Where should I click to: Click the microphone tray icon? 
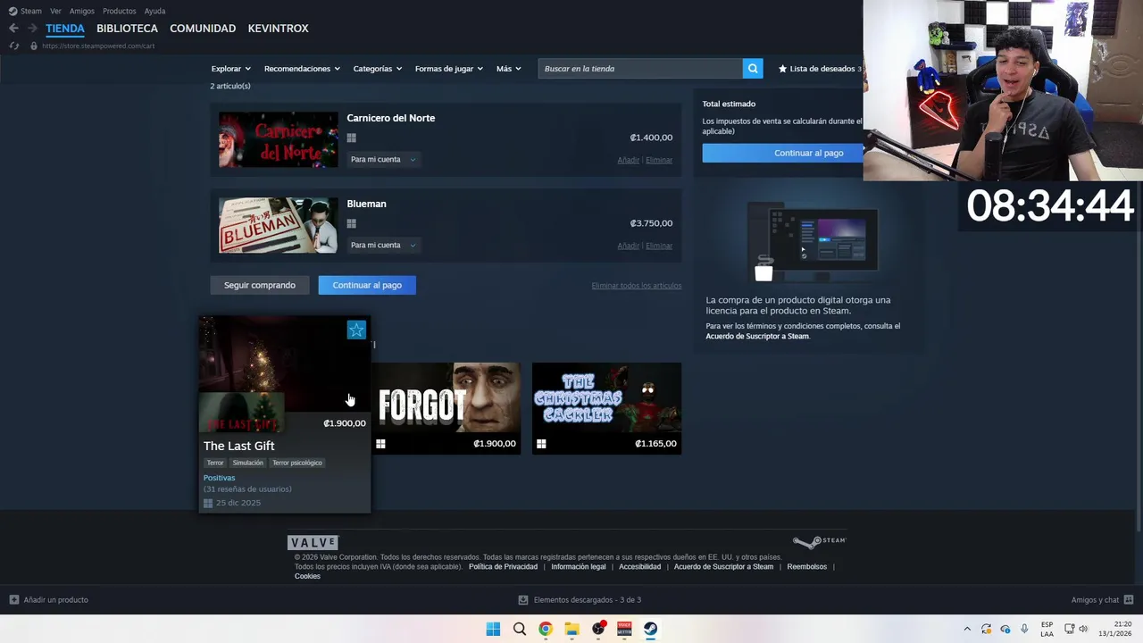click(1024, 629)
